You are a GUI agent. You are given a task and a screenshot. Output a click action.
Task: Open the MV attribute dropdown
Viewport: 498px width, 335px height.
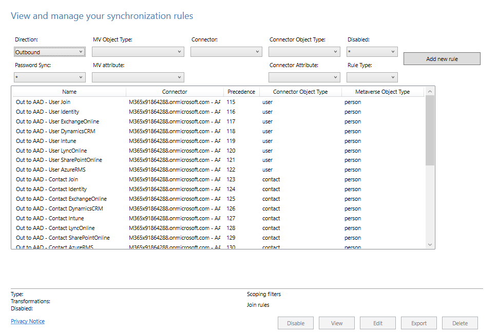[x=138, y=77]
